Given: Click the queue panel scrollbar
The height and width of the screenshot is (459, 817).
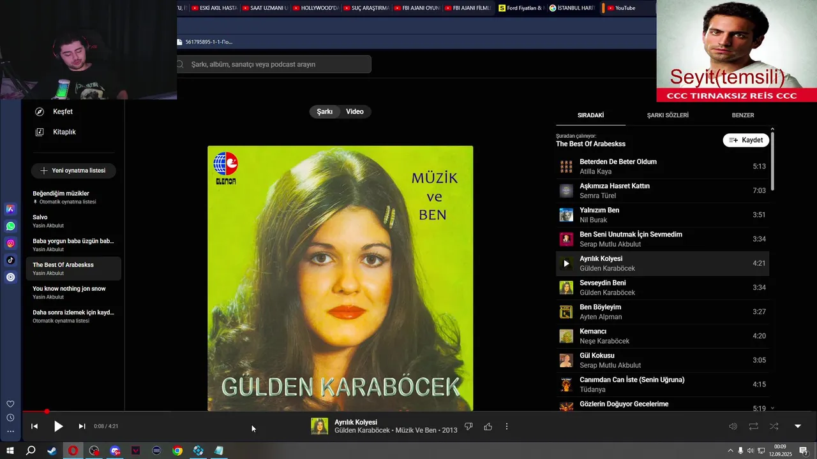Looking at the screenshot, I should click(x=772, y=161).
